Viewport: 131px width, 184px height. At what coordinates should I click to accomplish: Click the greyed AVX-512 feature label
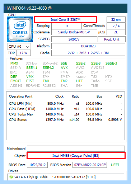tap(98, 68)
